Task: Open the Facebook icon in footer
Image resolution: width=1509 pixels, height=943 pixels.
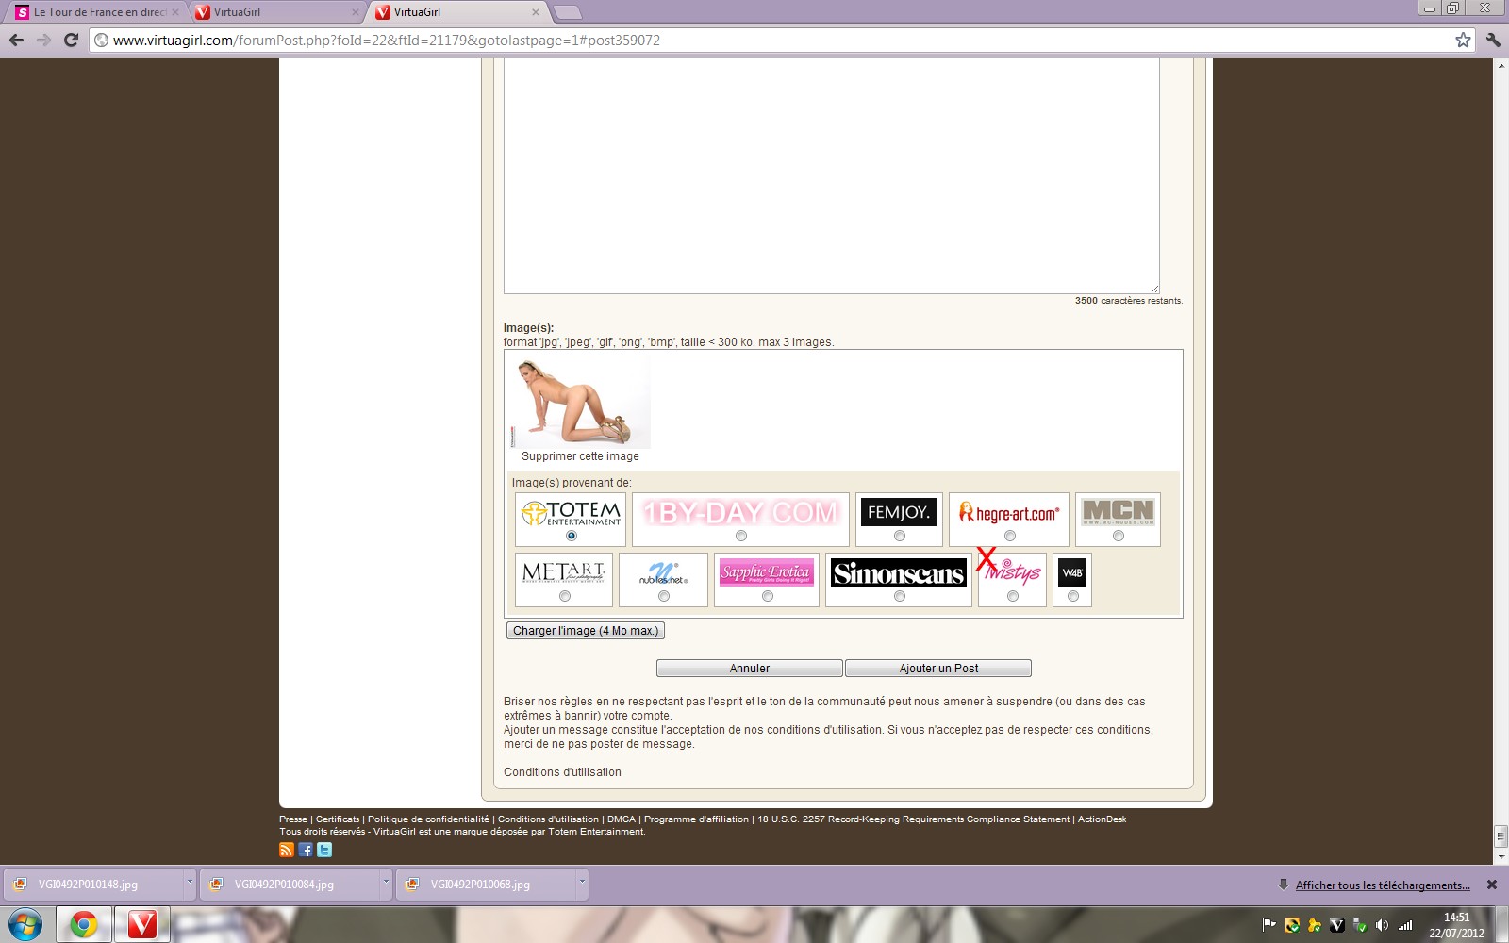Action: (x=306, y=850)
